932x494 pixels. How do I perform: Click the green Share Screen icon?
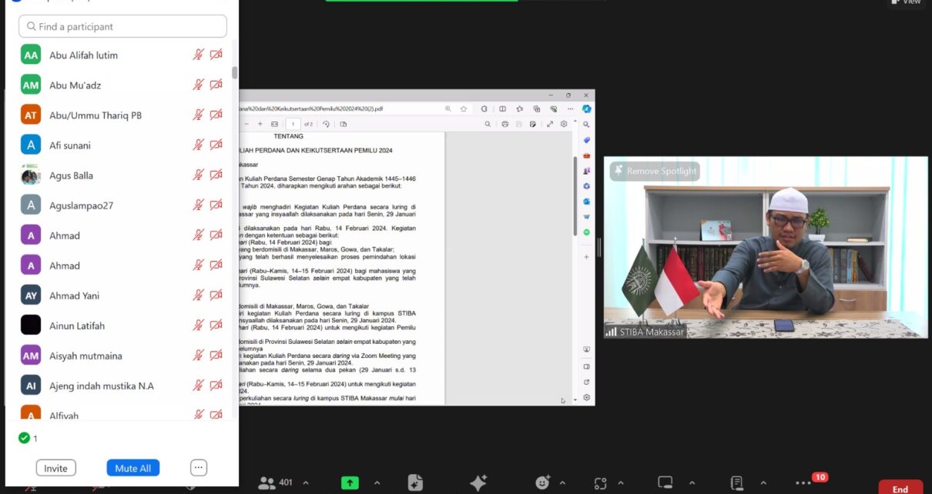pyautogui.click(x=350, y=483)
